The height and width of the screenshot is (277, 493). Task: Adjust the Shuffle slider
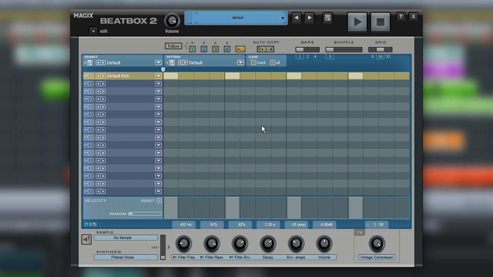(330, 49)
